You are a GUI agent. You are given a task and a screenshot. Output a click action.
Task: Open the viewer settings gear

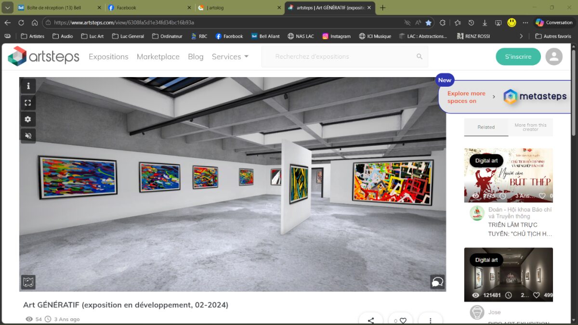pyautogui.click(x=28, y=119)
